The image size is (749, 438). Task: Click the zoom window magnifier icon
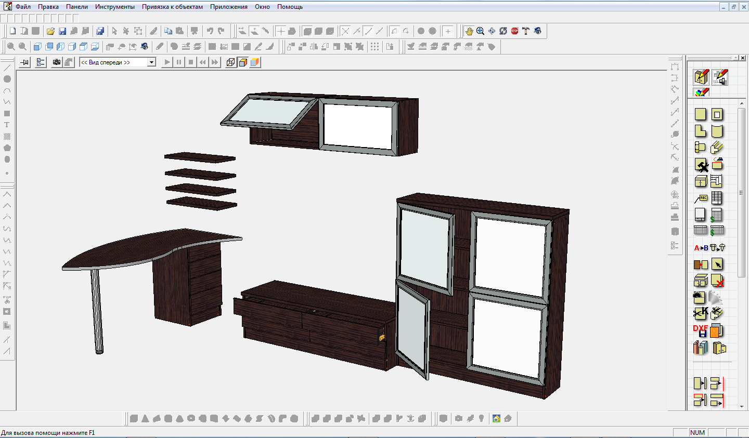[481, 31]
